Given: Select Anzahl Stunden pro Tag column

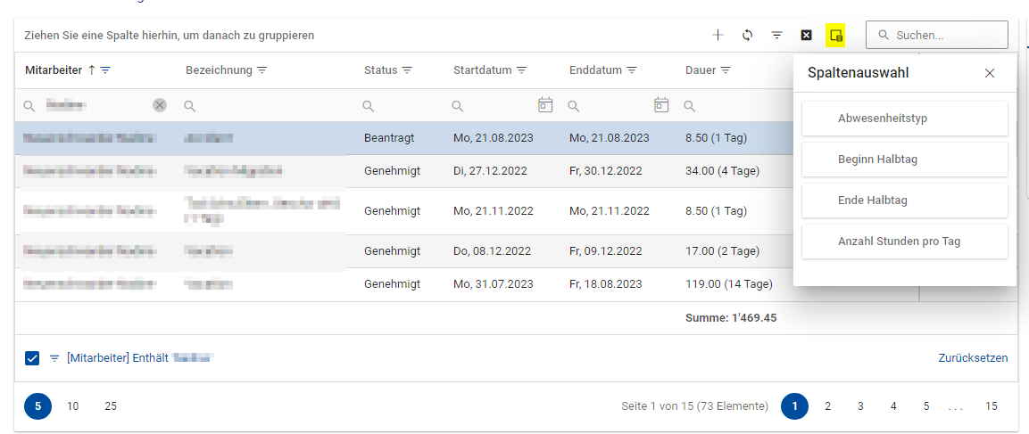Looking at the screenshot, I should pyautogui.click(x=904, y=242).
